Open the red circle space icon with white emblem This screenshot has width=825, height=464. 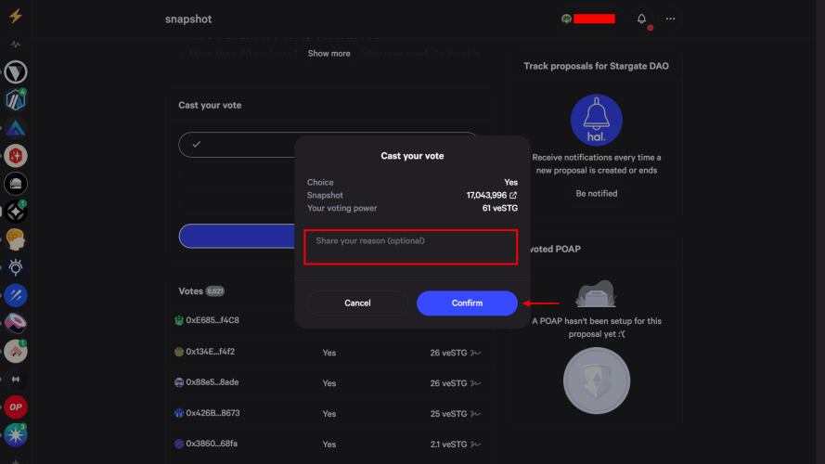pyautogui.click(x=16, y=156)
